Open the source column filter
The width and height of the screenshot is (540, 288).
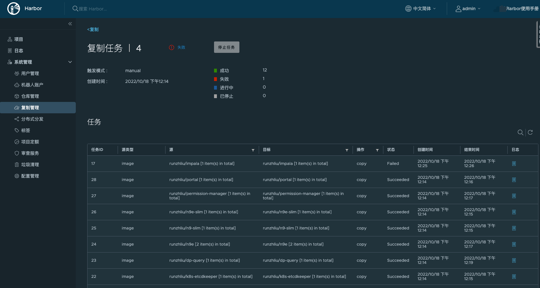[x=253, y=150]
